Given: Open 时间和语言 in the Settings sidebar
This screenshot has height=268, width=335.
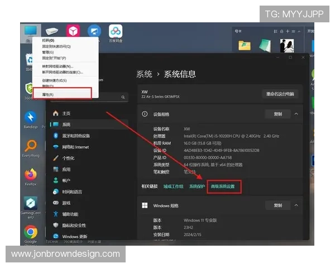Looking at the screenshot, I should point(89,192).
